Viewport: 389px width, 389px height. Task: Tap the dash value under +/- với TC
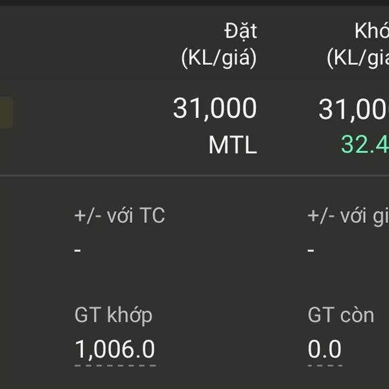pyautogui.click(x=78, y=250)
